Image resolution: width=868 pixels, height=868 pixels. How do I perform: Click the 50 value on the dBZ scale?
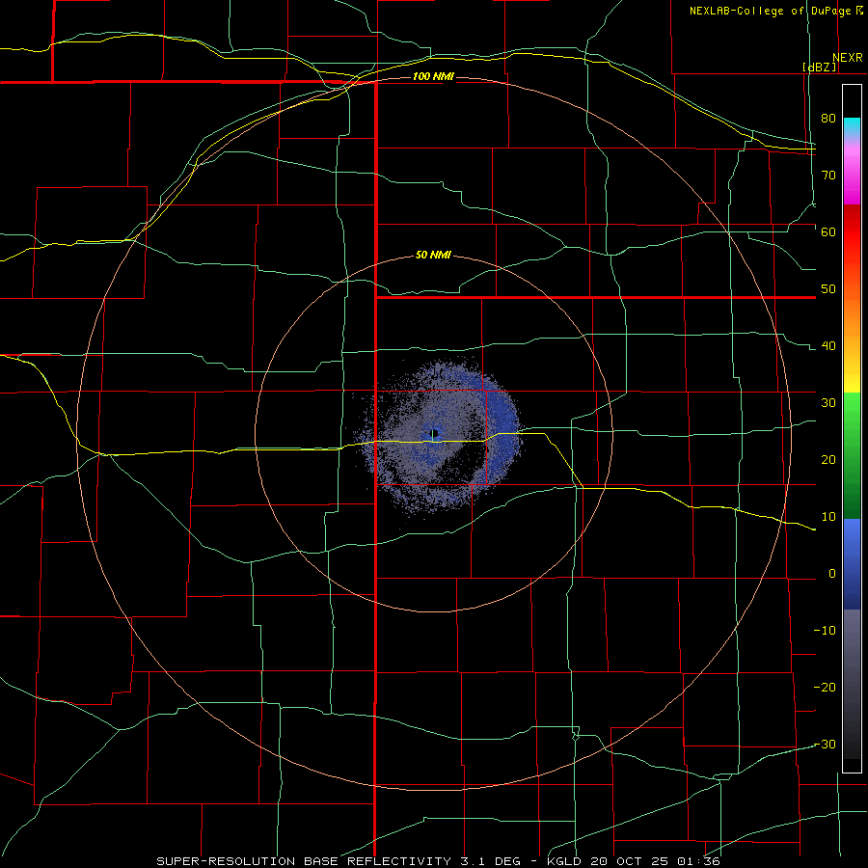(x=828, y=289)
